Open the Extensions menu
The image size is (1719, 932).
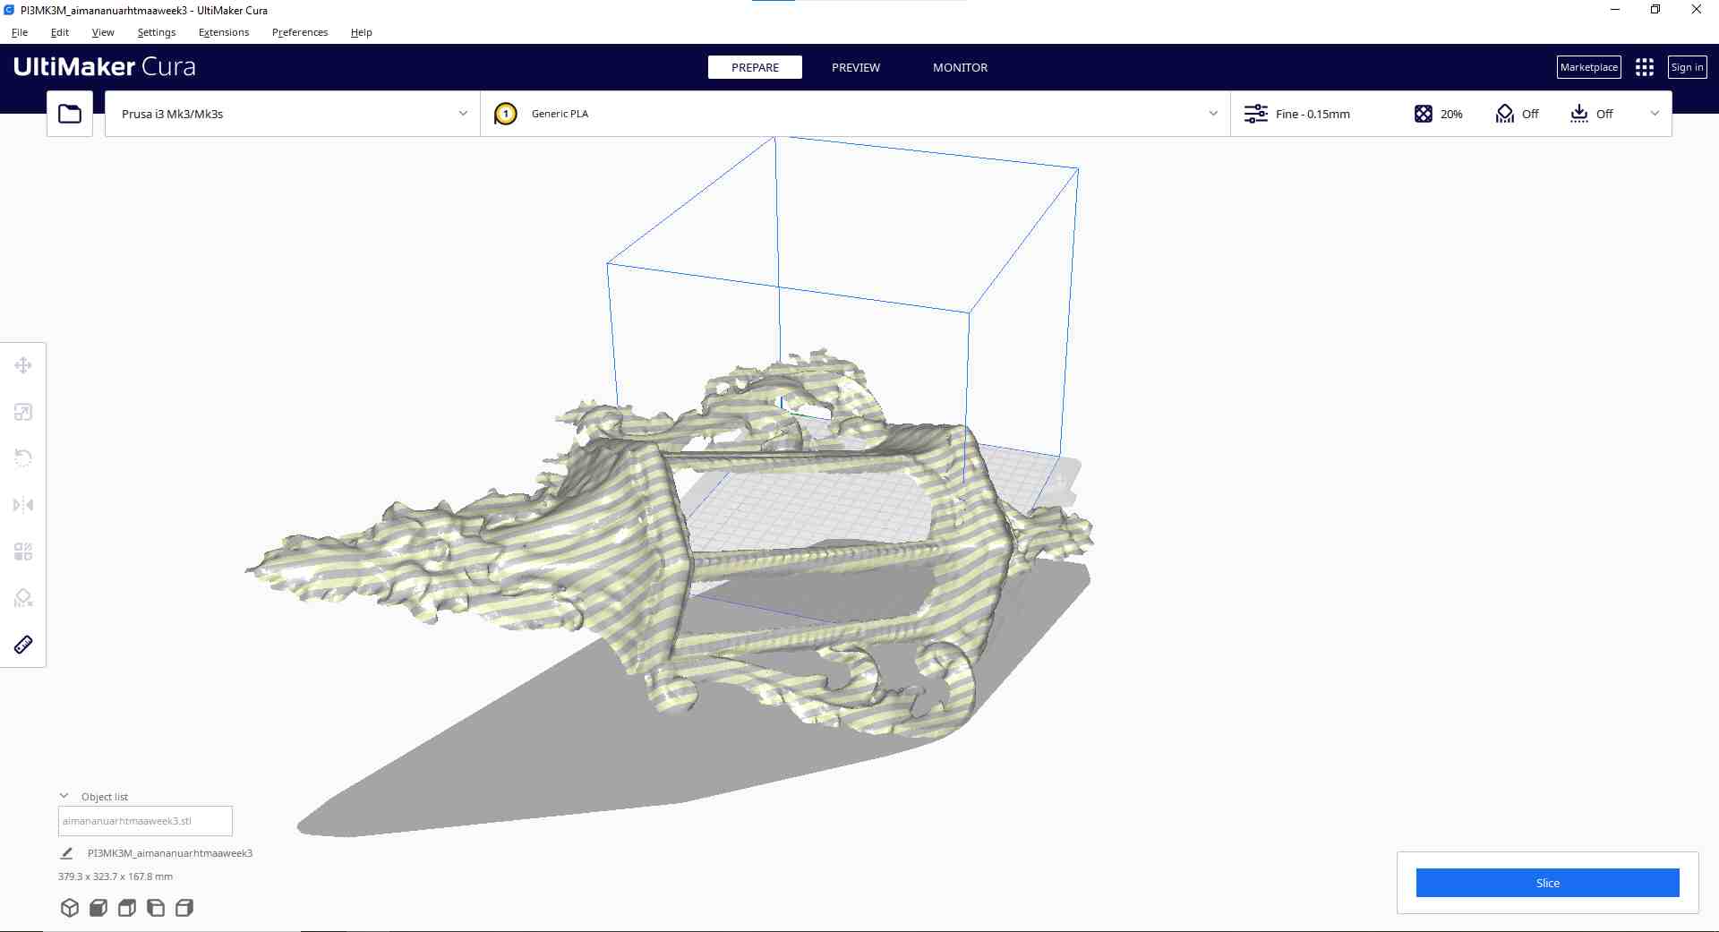click(x=224, y=32)
